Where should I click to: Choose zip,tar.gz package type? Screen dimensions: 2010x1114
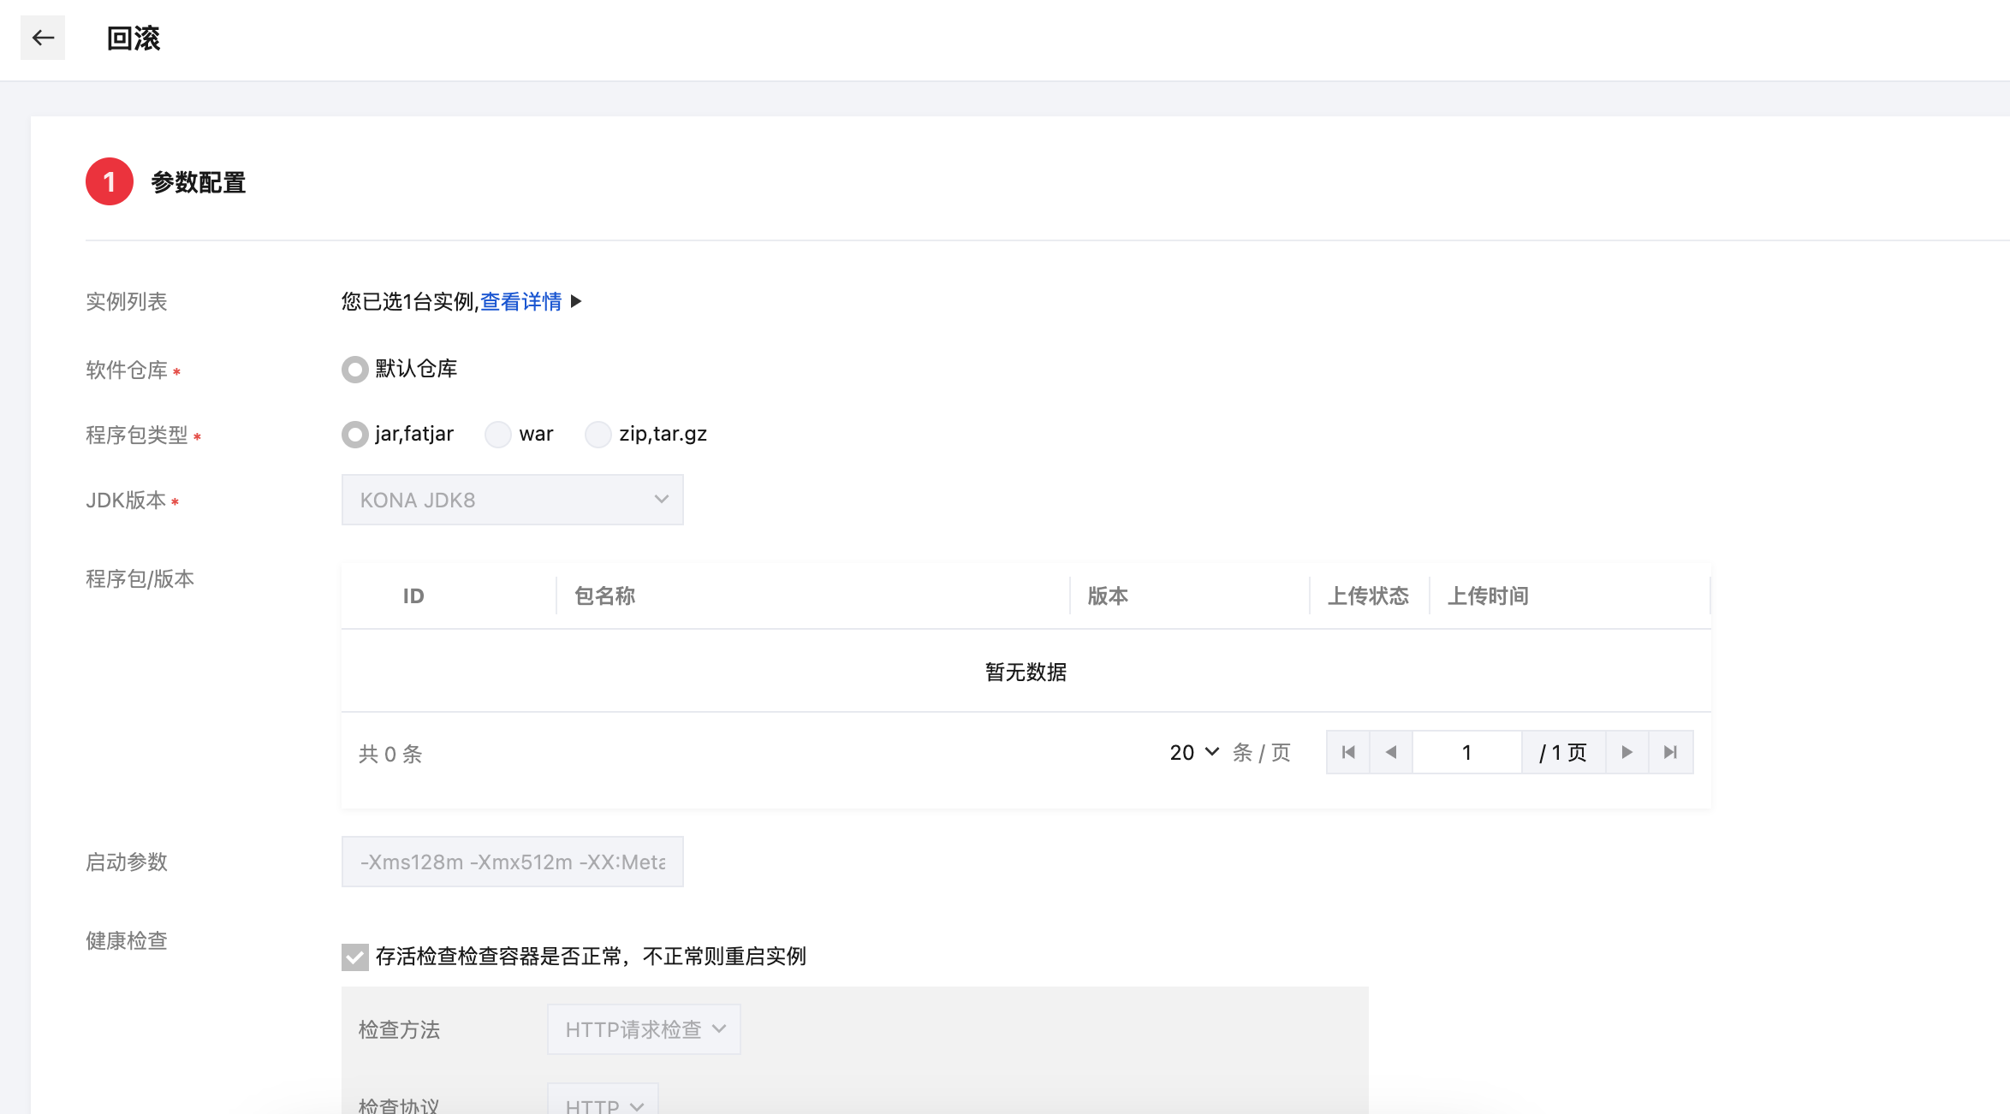tap(598, 435)
